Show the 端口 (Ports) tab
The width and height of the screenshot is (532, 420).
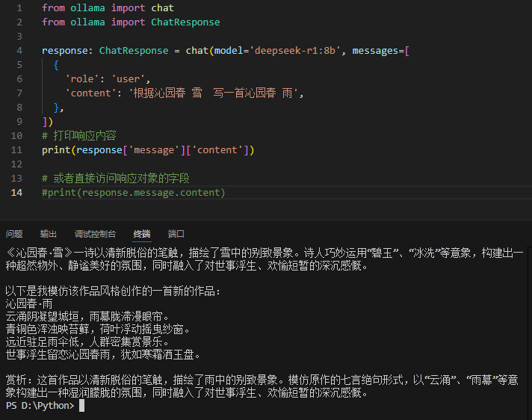(x=176, y=234)
